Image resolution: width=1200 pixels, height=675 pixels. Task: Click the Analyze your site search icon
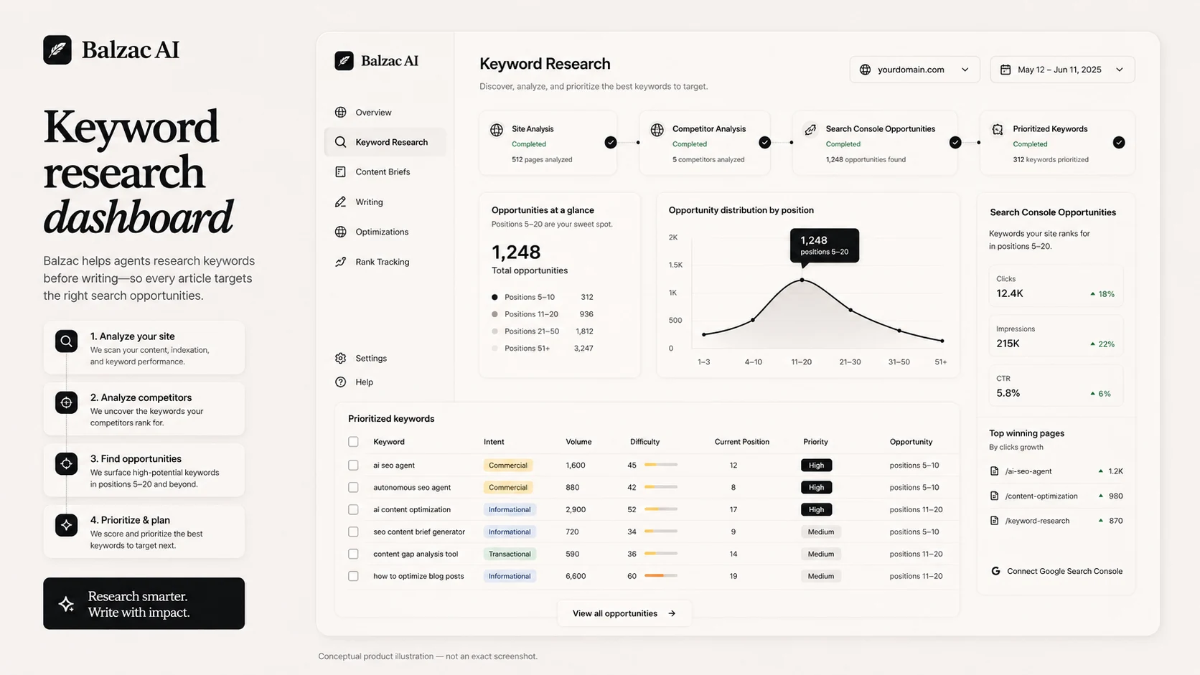click(x=67, y=341)
